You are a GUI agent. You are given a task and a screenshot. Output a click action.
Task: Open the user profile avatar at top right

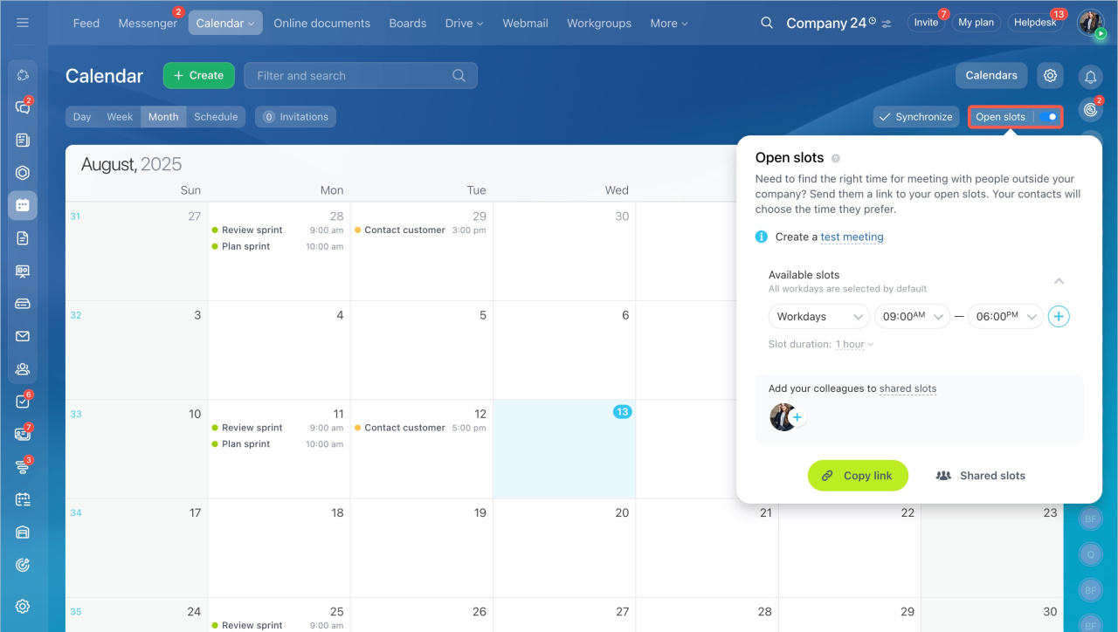(x=1090, y=23)
